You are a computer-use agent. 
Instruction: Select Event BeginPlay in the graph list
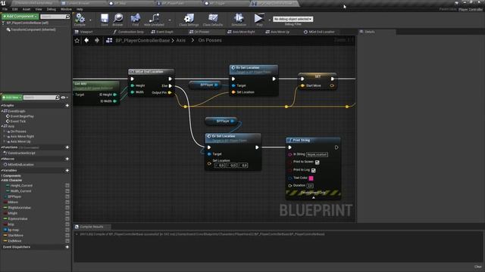22,116
